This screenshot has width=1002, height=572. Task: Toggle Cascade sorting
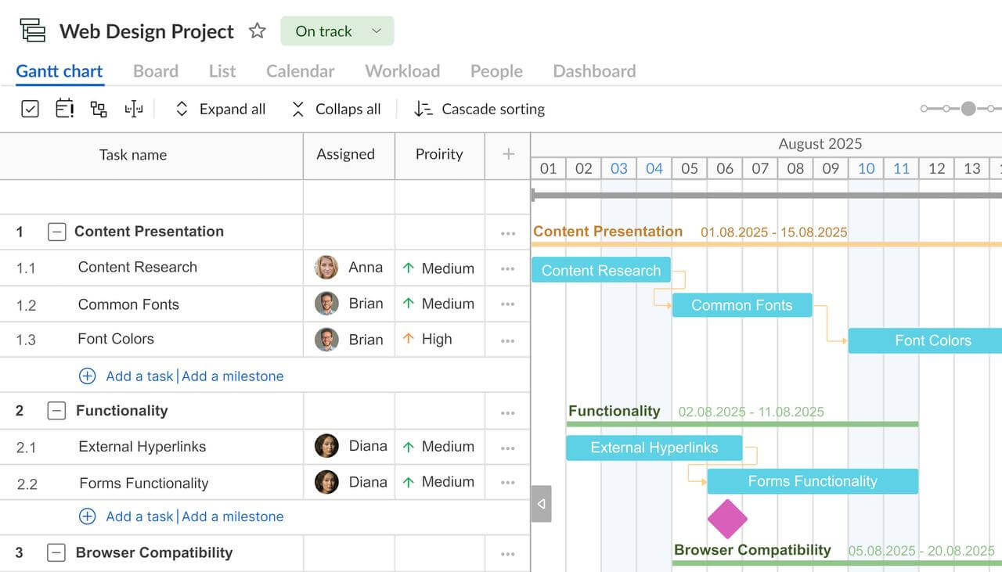(x=479, y=110)
